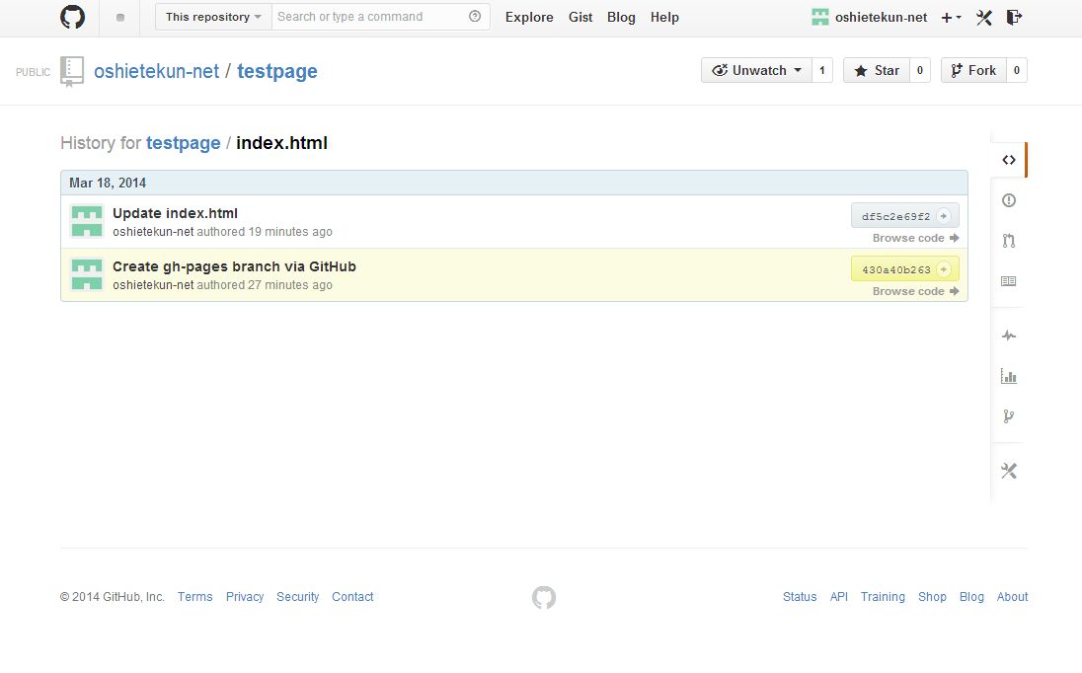Open Help in the top navigation

[664, 17]
